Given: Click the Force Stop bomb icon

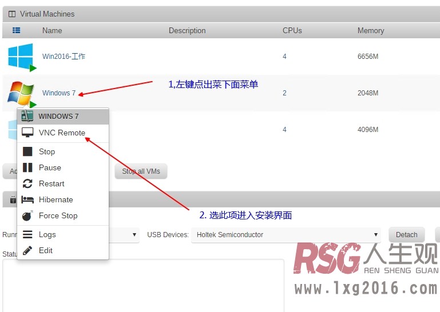Looking at the screenshot, I should point(27,215).
